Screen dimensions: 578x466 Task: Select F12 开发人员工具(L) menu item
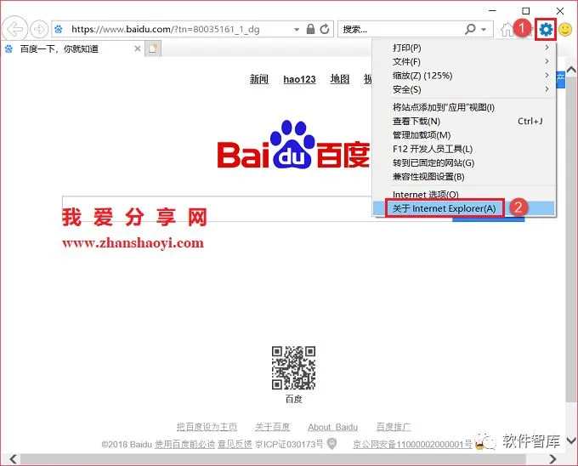[464, 149]
